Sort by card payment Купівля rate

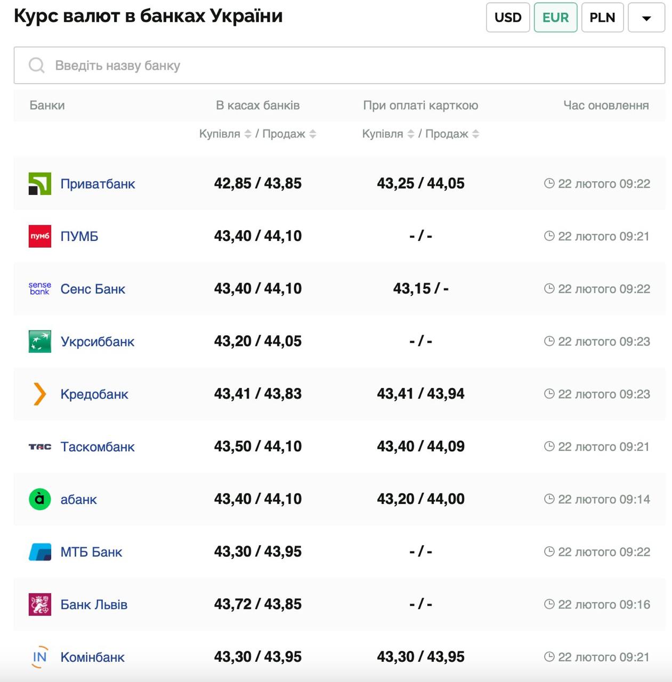[411, 134]
